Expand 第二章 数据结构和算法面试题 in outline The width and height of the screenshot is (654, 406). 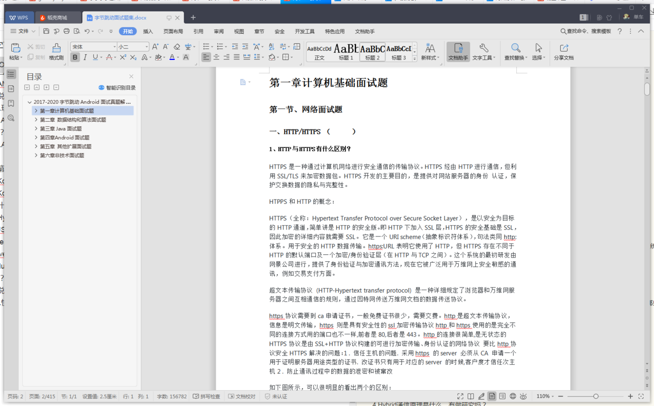(x=36, y=120)
